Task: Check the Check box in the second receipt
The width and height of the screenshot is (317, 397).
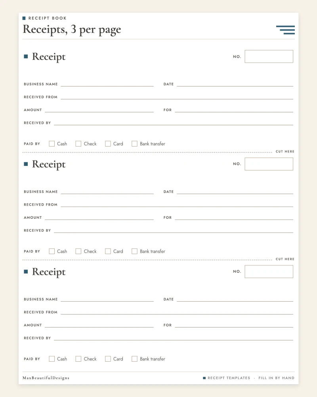Action: 78,251
